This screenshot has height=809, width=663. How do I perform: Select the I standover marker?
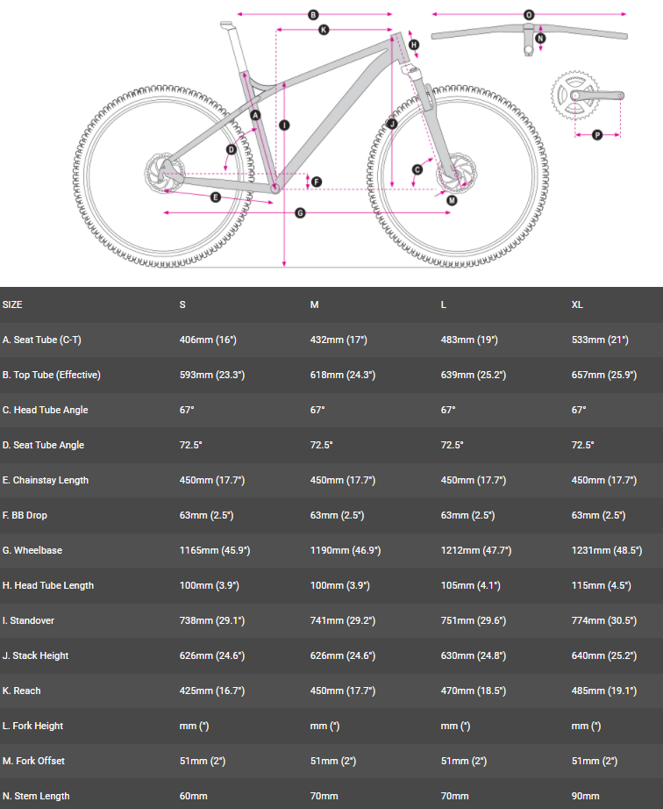pyautogui.click(x=284, y=125)
